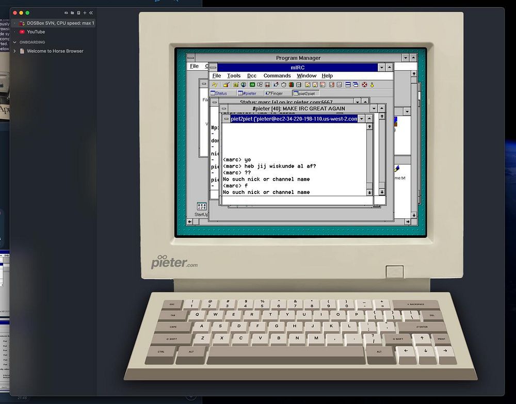
Task: Open the control-menu box of #pieter channel window
Action: (224, 108)
